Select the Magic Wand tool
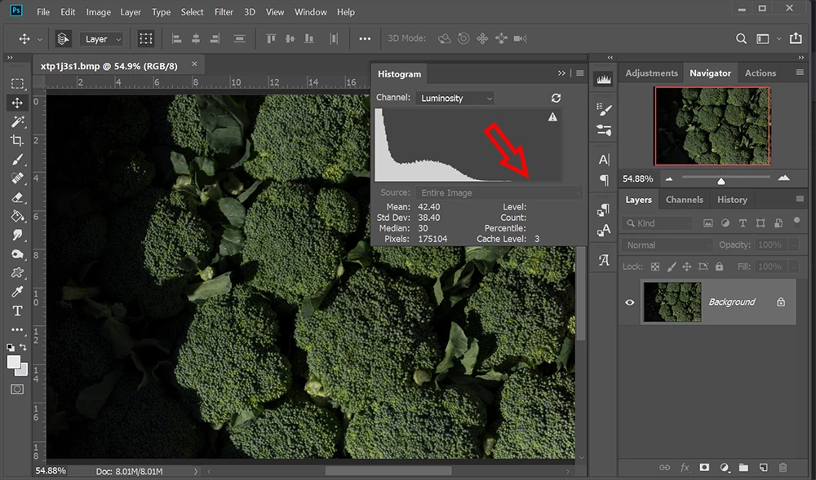816x480 pixels. coord(17,121)
